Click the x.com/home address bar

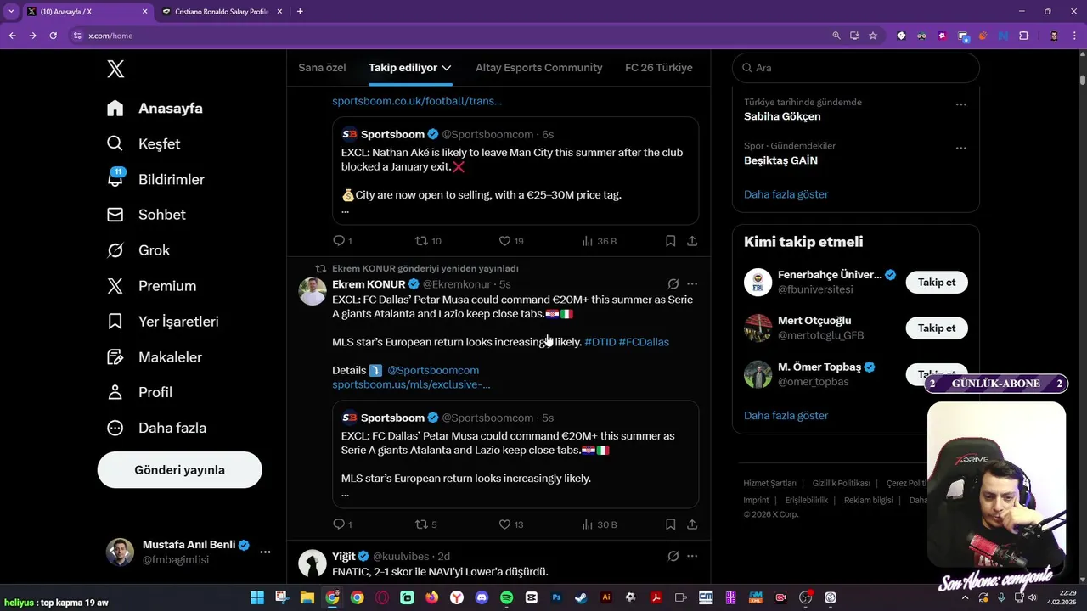click(450, 36)
